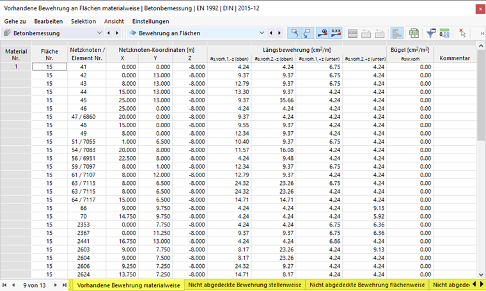Viewport: 486px width, 291px height.
Task: Click the second grayed table row icon
Action: click(x=366, y=33)
